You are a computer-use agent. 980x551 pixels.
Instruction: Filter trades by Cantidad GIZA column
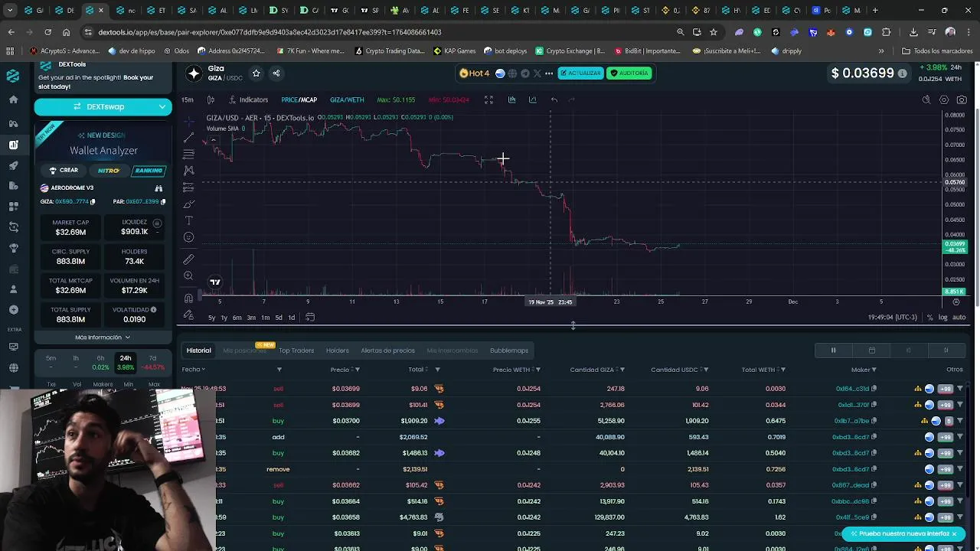point(622,370)
